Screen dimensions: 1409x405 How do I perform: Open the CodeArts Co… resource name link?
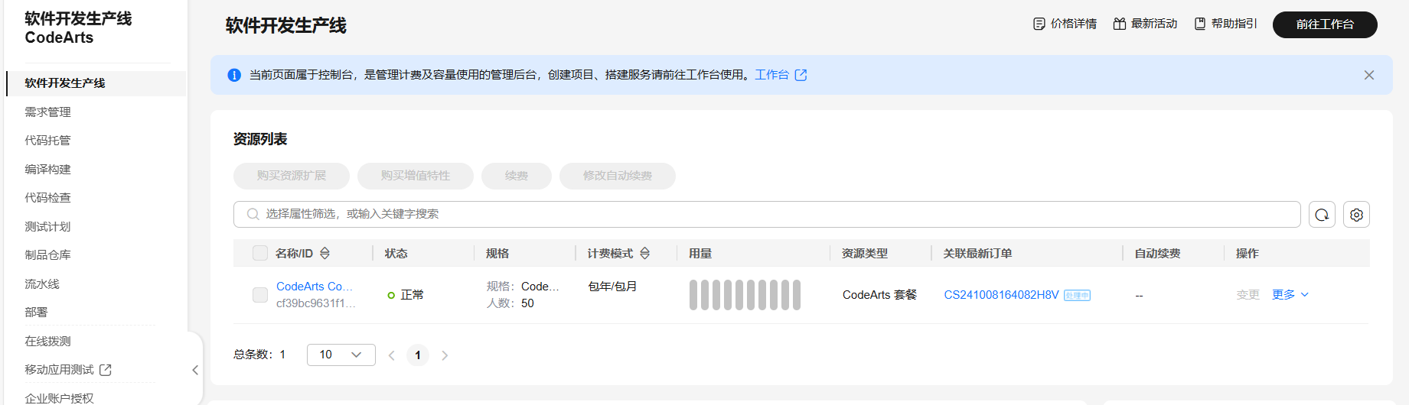click(315, 287)
